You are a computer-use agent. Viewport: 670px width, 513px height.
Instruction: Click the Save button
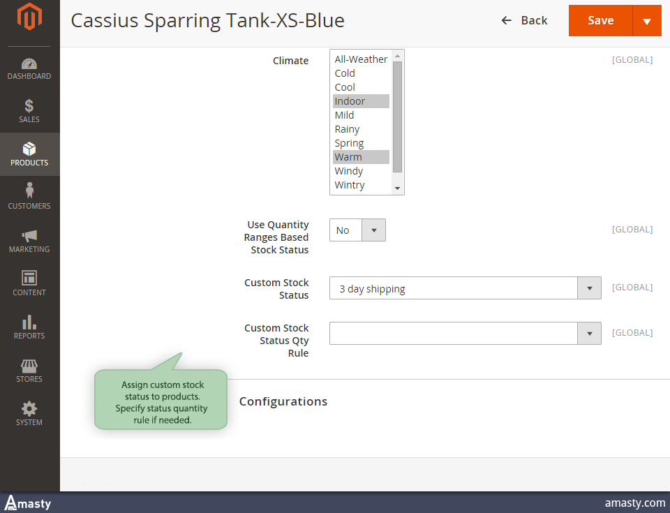coord(600,21)
